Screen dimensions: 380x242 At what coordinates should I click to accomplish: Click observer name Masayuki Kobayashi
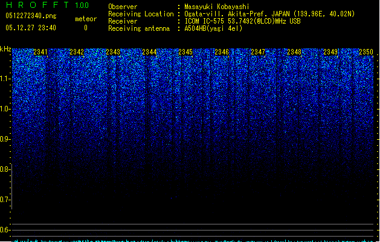217,7
